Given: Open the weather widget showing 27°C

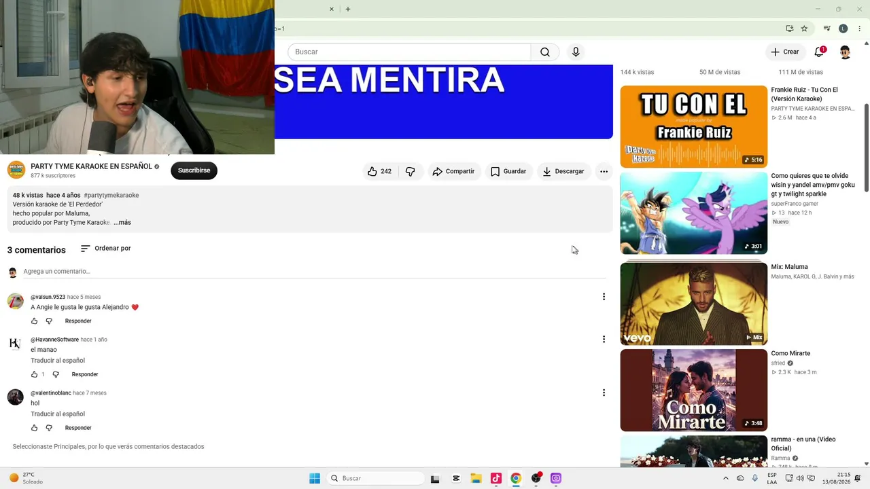Looking at the screenshot, I should pyautogui.click(x=27, y=478).
